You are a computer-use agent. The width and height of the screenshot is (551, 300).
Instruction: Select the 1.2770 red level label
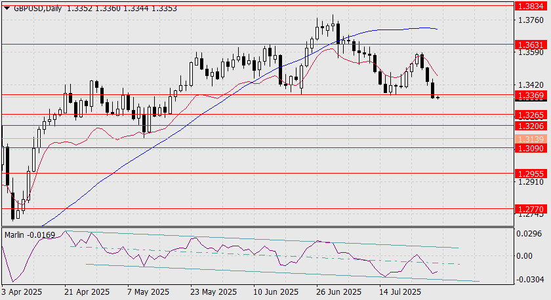coord(531,210)
